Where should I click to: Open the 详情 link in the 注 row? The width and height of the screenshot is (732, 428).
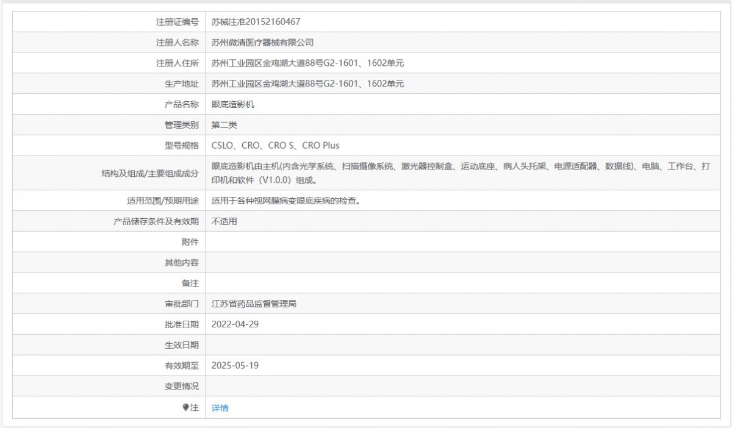[220, 408]
